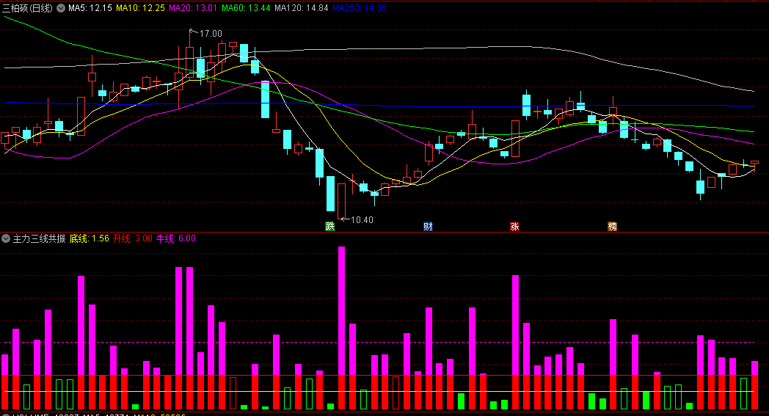Screen dimensions: 769x416
Task: Click the orange 榜 event marker
Action: coord(613,226)
